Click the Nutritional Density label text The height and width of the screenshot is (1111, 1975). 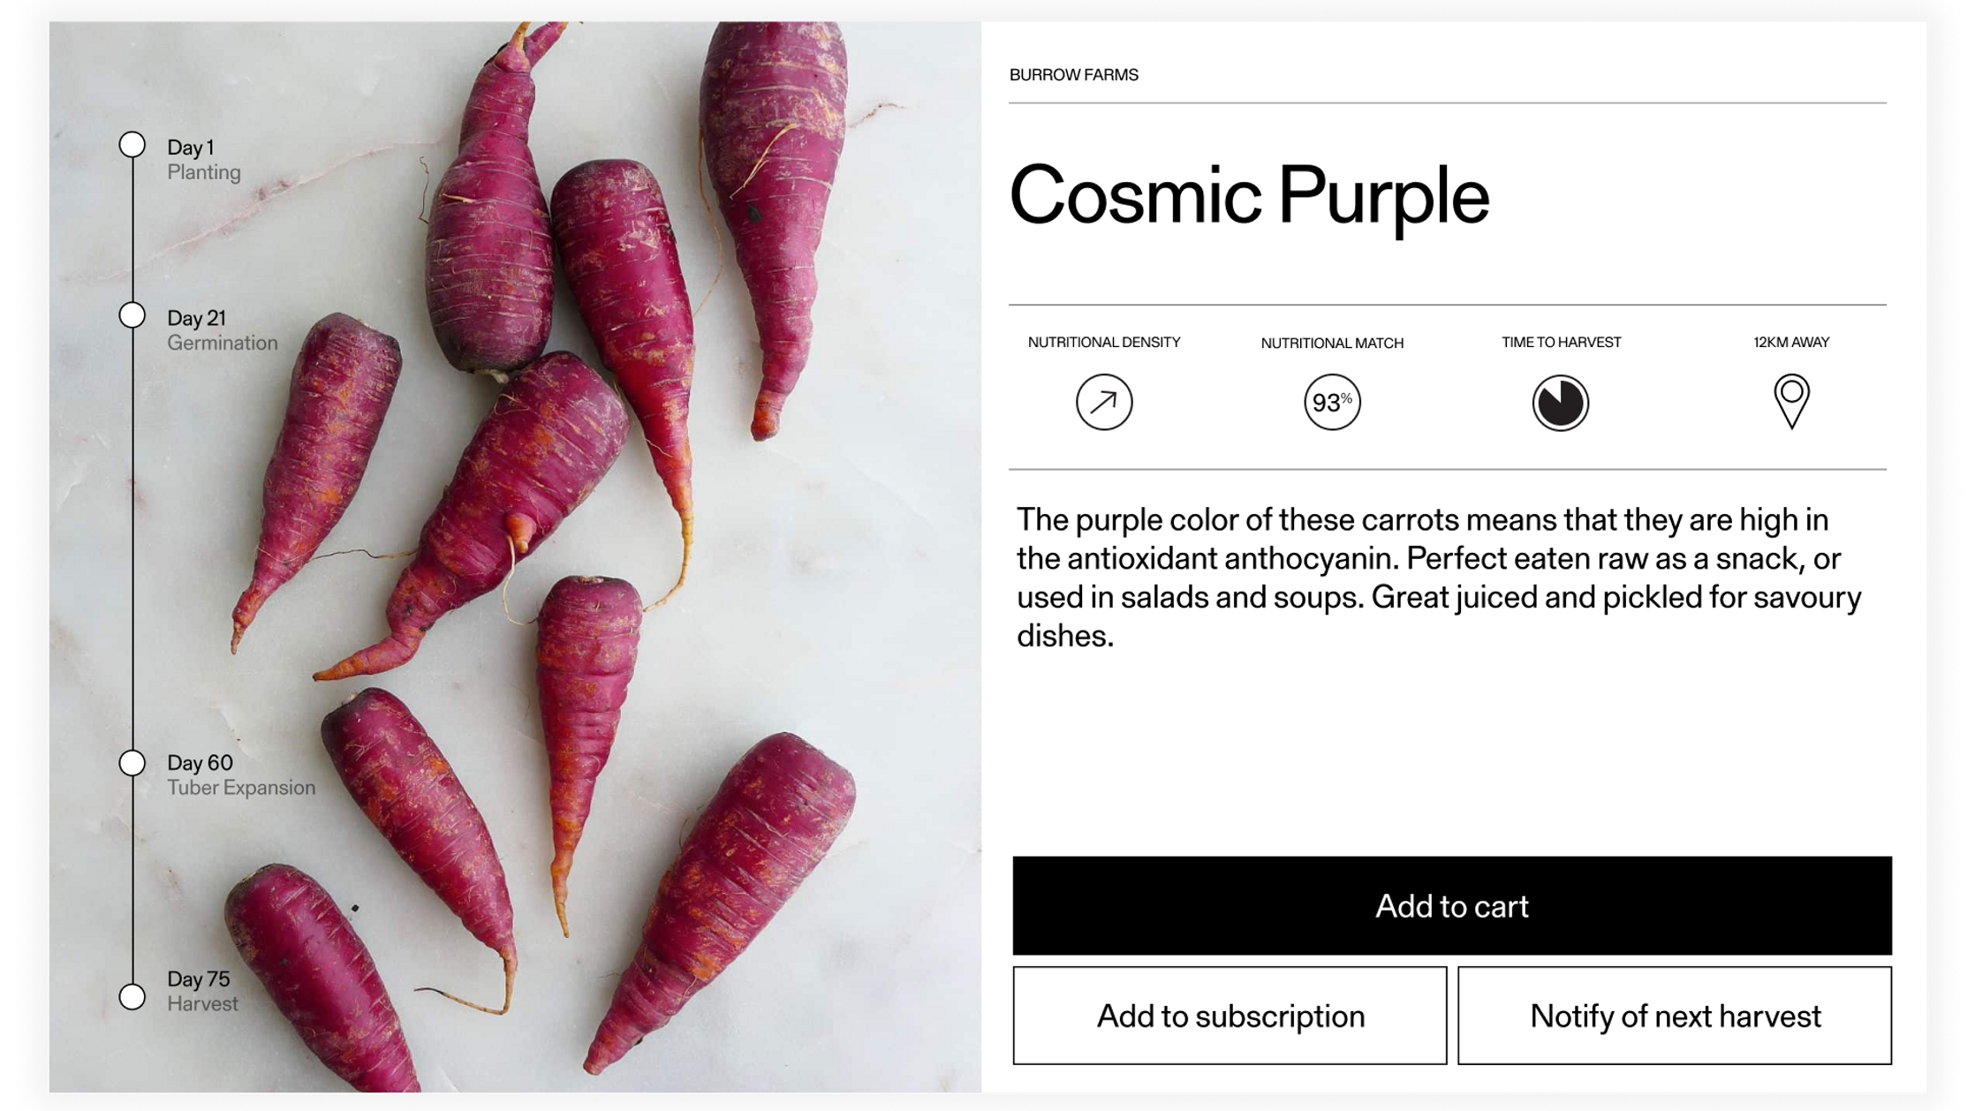1103,342
